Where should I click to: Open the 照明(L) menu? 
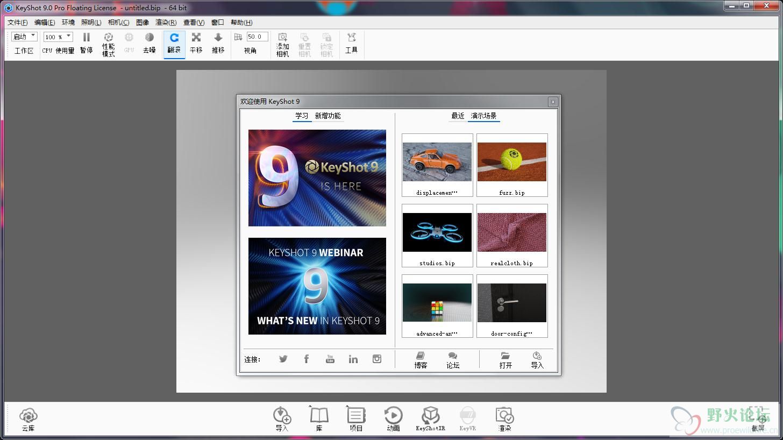coord(91,23)
